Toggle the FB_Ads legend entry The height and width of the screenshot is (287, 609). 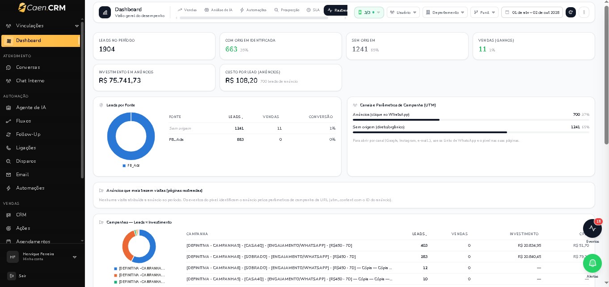click(x=131, y=165)
